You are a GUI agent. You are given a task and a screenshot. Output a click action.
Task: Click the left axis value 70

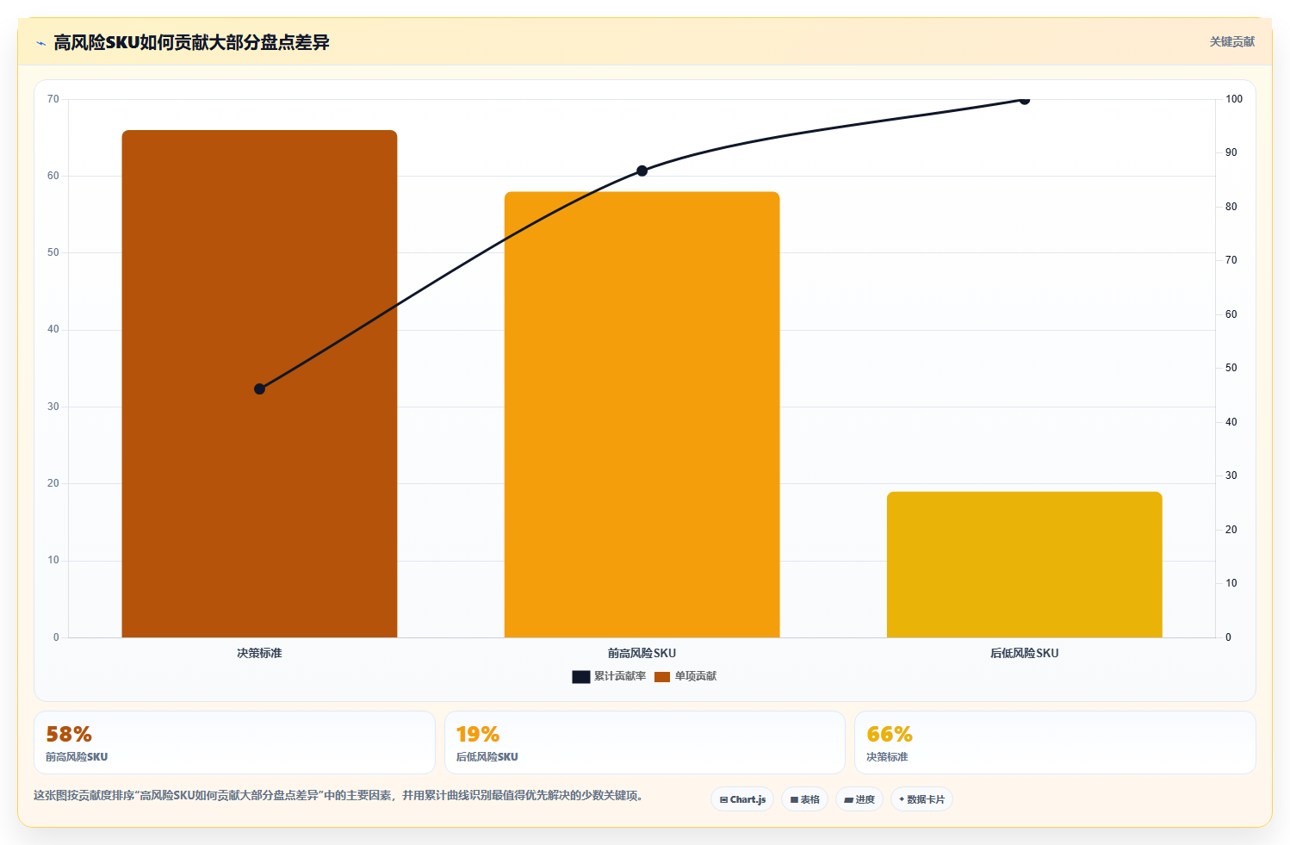[53, 99]
